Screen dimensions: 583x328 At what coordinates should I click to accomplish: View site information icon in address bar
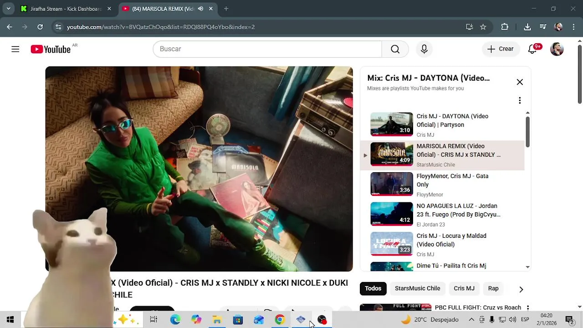tap(58, 27)
